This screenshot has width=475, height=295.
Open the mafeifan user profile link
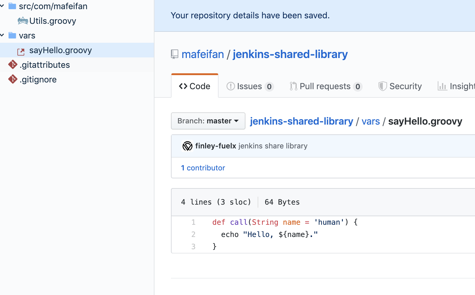(x=203, y=54)
